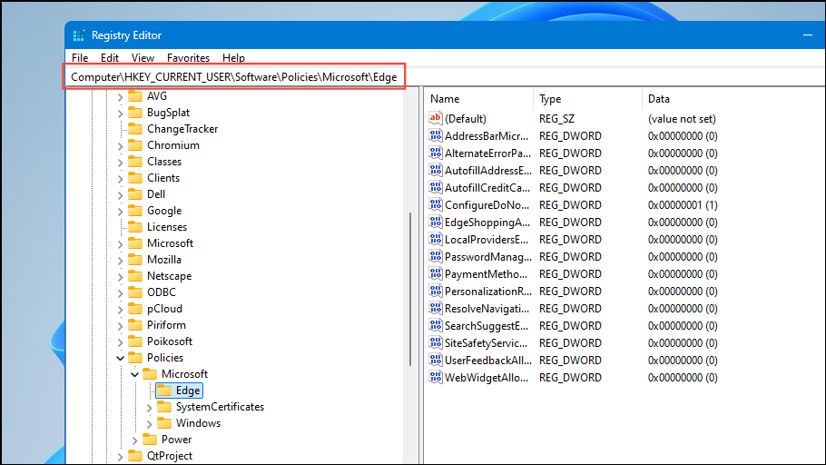Viewport: 826px width, 465px height.
Task: Click the EdgeShoppingA... DWORD icon
Action: pos(435,222)
